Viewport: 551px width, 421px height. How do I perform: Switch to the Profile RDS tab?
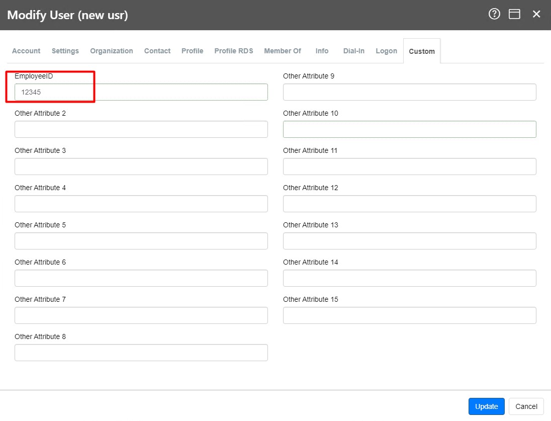(234, 51)
